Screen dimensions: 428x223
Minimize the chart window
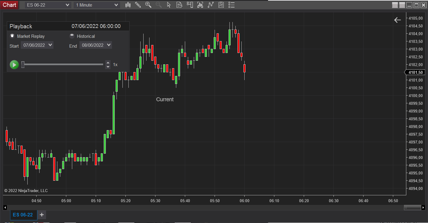click(409, 5)
